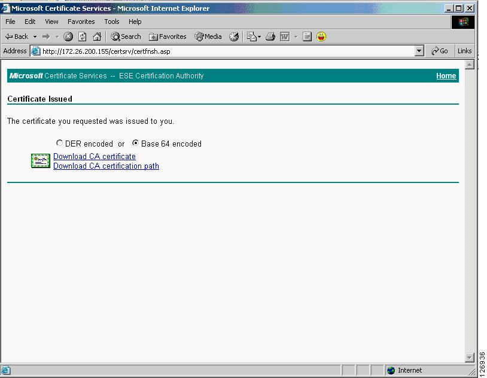Screen dimensions: 487x378
Task: Click the scrollbar up arrow
Action: point(469,65)
